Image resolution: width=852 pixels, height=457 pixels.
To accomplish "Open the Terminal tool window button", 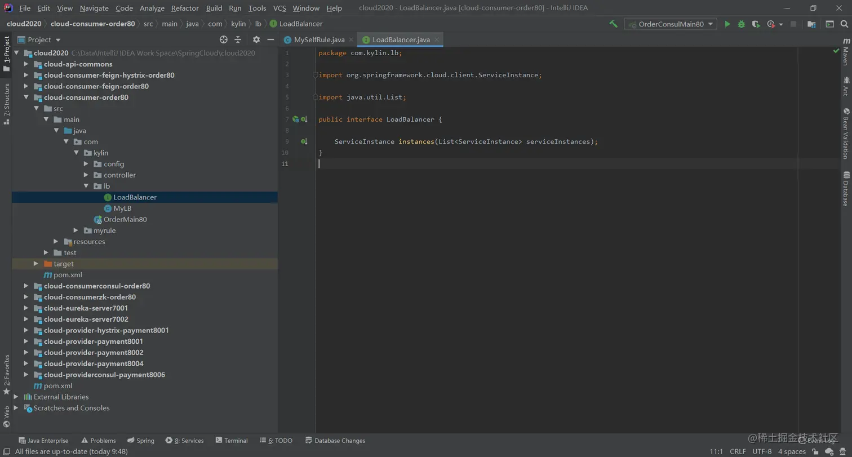I will [231, 441].
